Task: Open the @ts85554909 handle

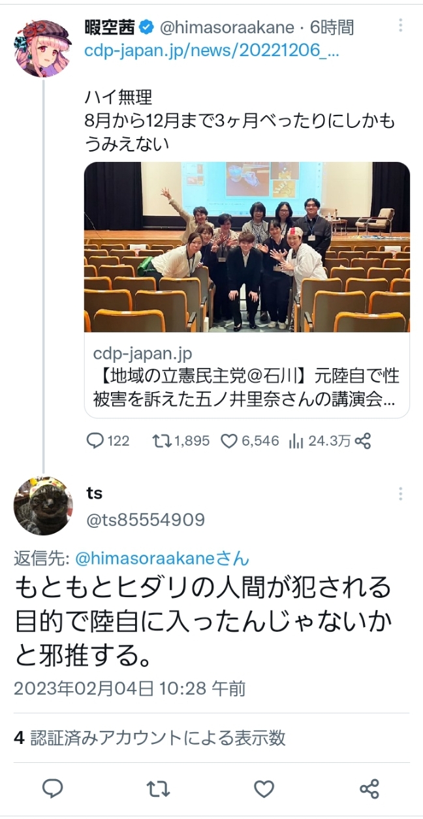Action: coord(146,520)
